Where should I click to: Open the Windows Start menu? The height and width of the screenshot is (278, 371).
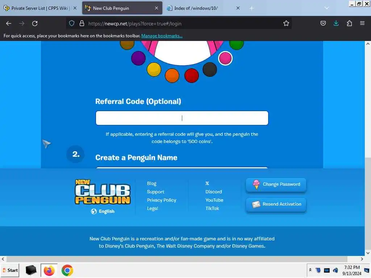[10, 270]
